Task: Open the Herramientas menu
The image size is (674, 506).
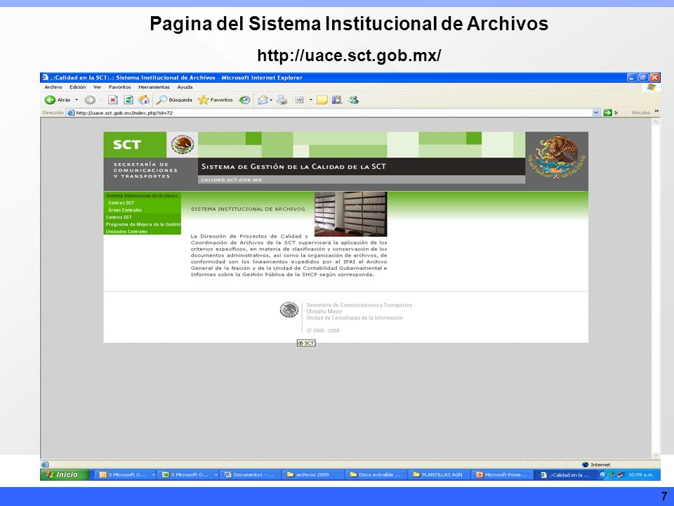Action: point(154,87)
